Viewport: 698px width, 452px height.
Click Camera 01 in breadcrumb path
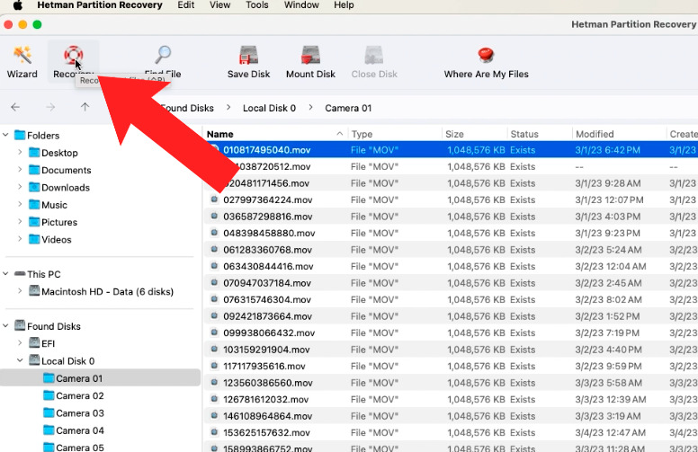click(348, 108)
